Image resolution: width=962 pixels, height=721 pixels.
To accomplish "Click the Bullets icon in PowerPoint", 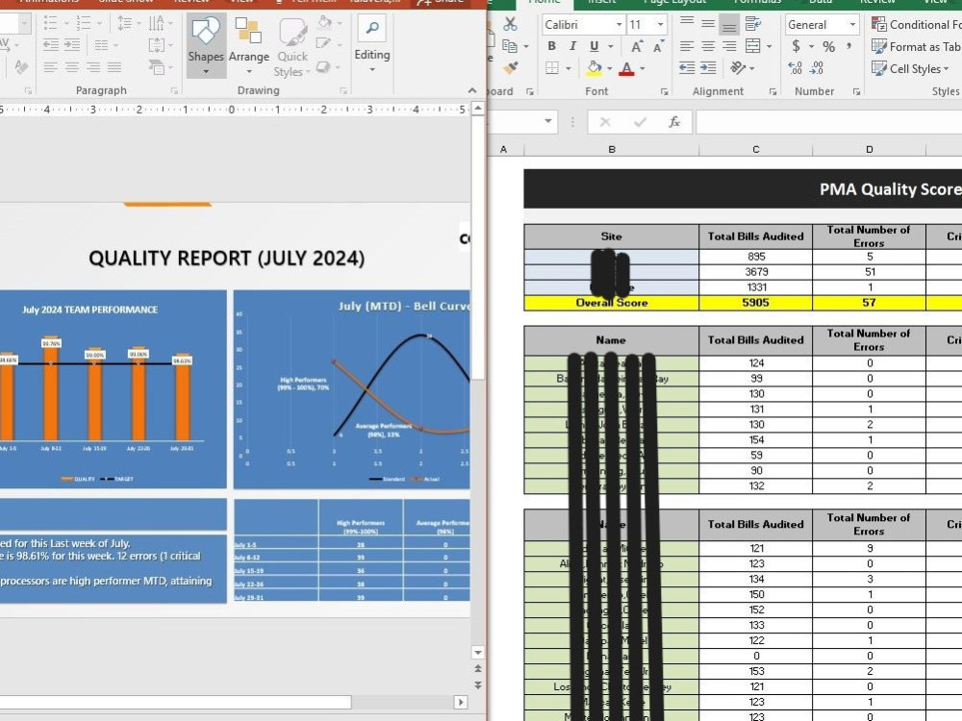I will [x=50, y=24].
